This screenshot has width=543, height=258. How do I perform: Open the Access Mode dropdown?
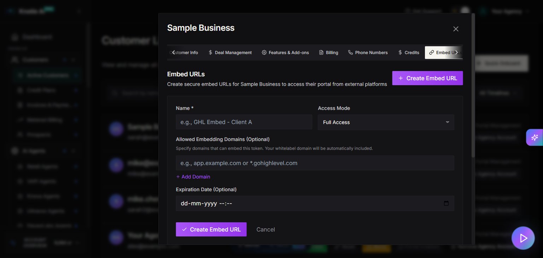tap(386, 122)
